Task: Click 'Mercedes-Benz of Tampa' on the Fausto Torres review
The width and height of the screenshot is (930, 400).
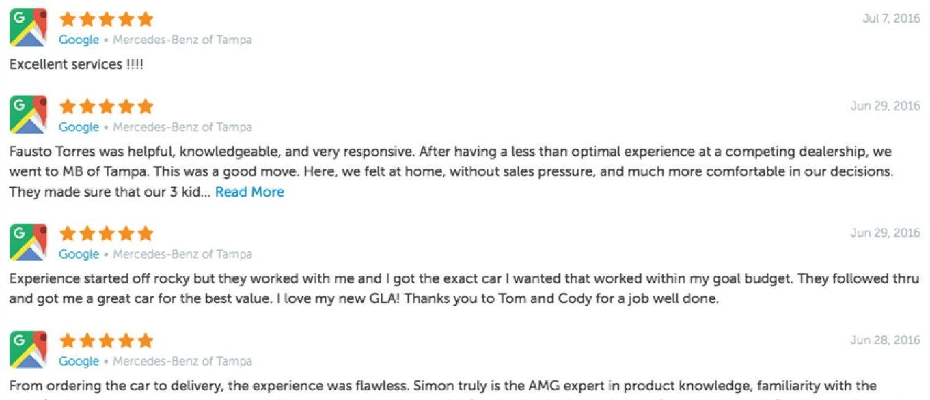Action: pyautogui.click(x=182, y=127)
